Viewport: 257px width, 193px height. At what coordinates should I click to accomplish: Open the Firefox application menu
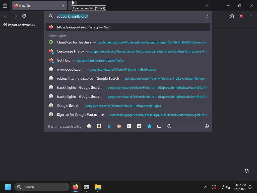(x=251, y=16)
